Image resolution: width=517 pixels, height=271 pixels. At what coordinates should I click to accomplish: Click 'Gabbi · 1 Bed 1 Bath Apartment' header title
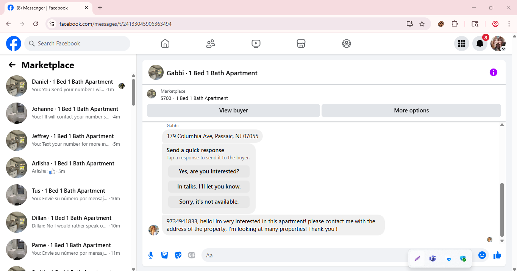(212, 73)
